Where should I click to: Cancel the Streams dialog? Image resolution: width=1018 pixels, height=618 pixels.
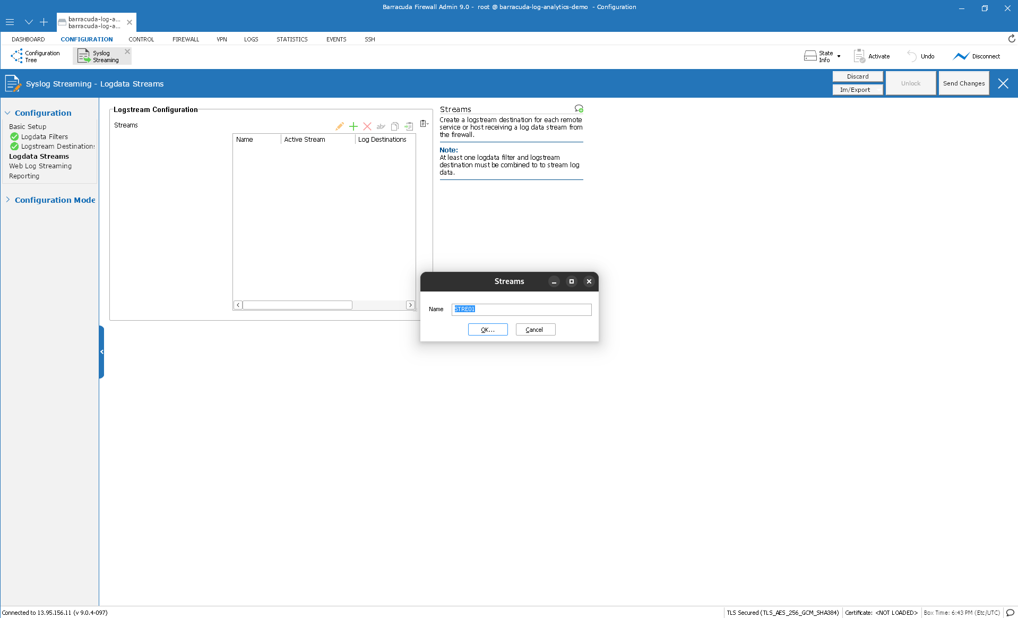pyautogui.click(x=536, y=330)
